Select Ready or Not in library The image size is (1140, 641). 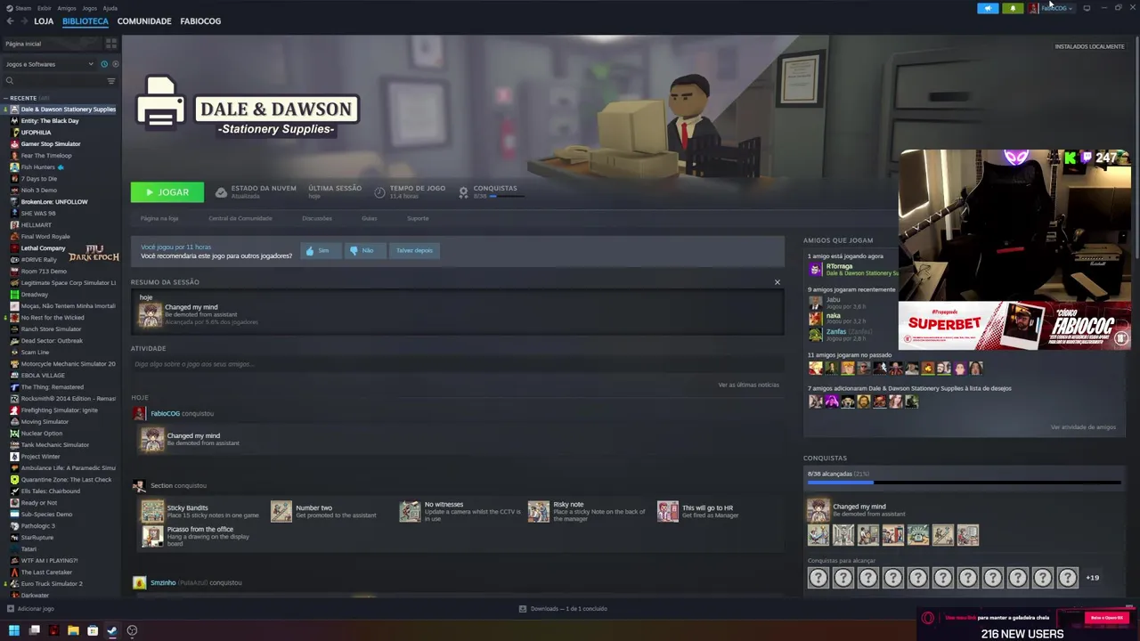[39, 503]
